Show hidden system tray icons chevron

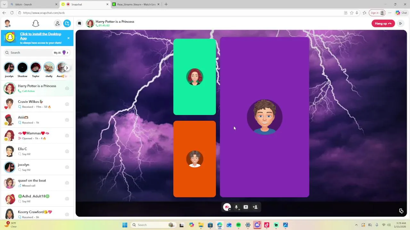(356, 225)
